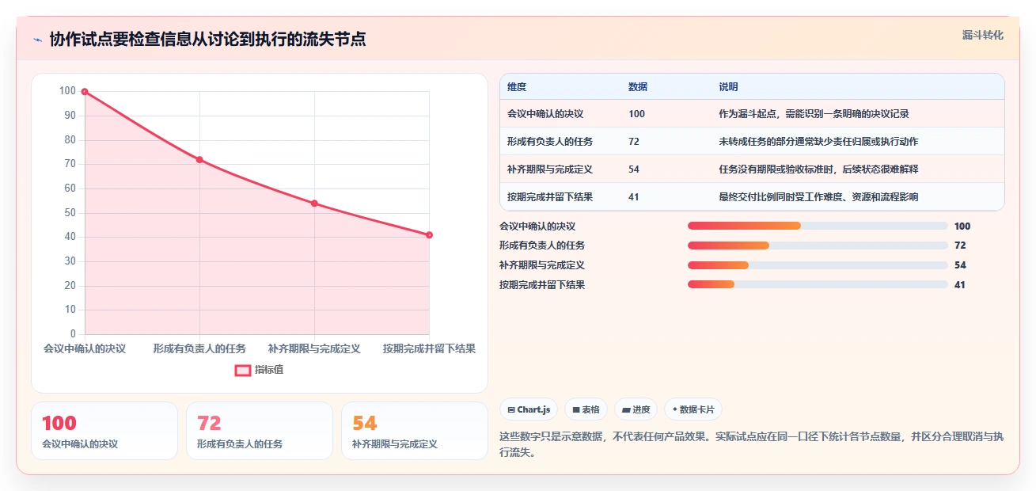Click chart data point at value 54
Viewport: 1036px width, 491px height.
(x=314, y=204)
